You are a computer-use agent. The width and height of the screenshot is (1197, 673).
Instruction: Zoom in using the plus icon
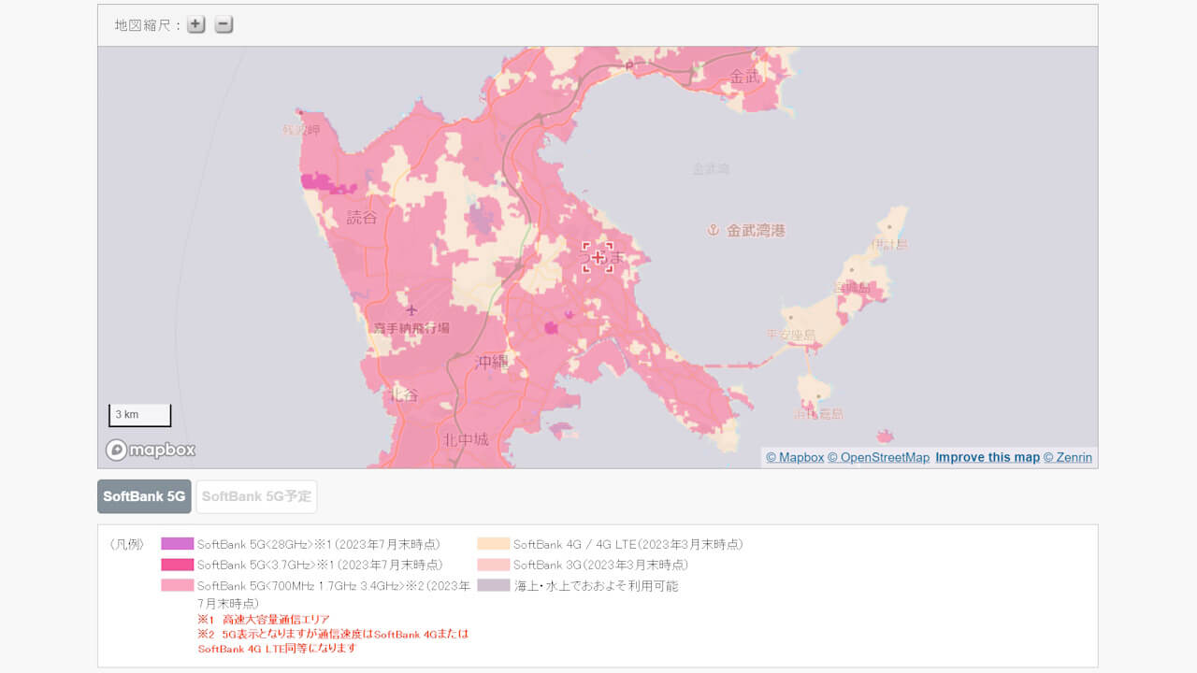pyautogui.click(x=195, y=24)
